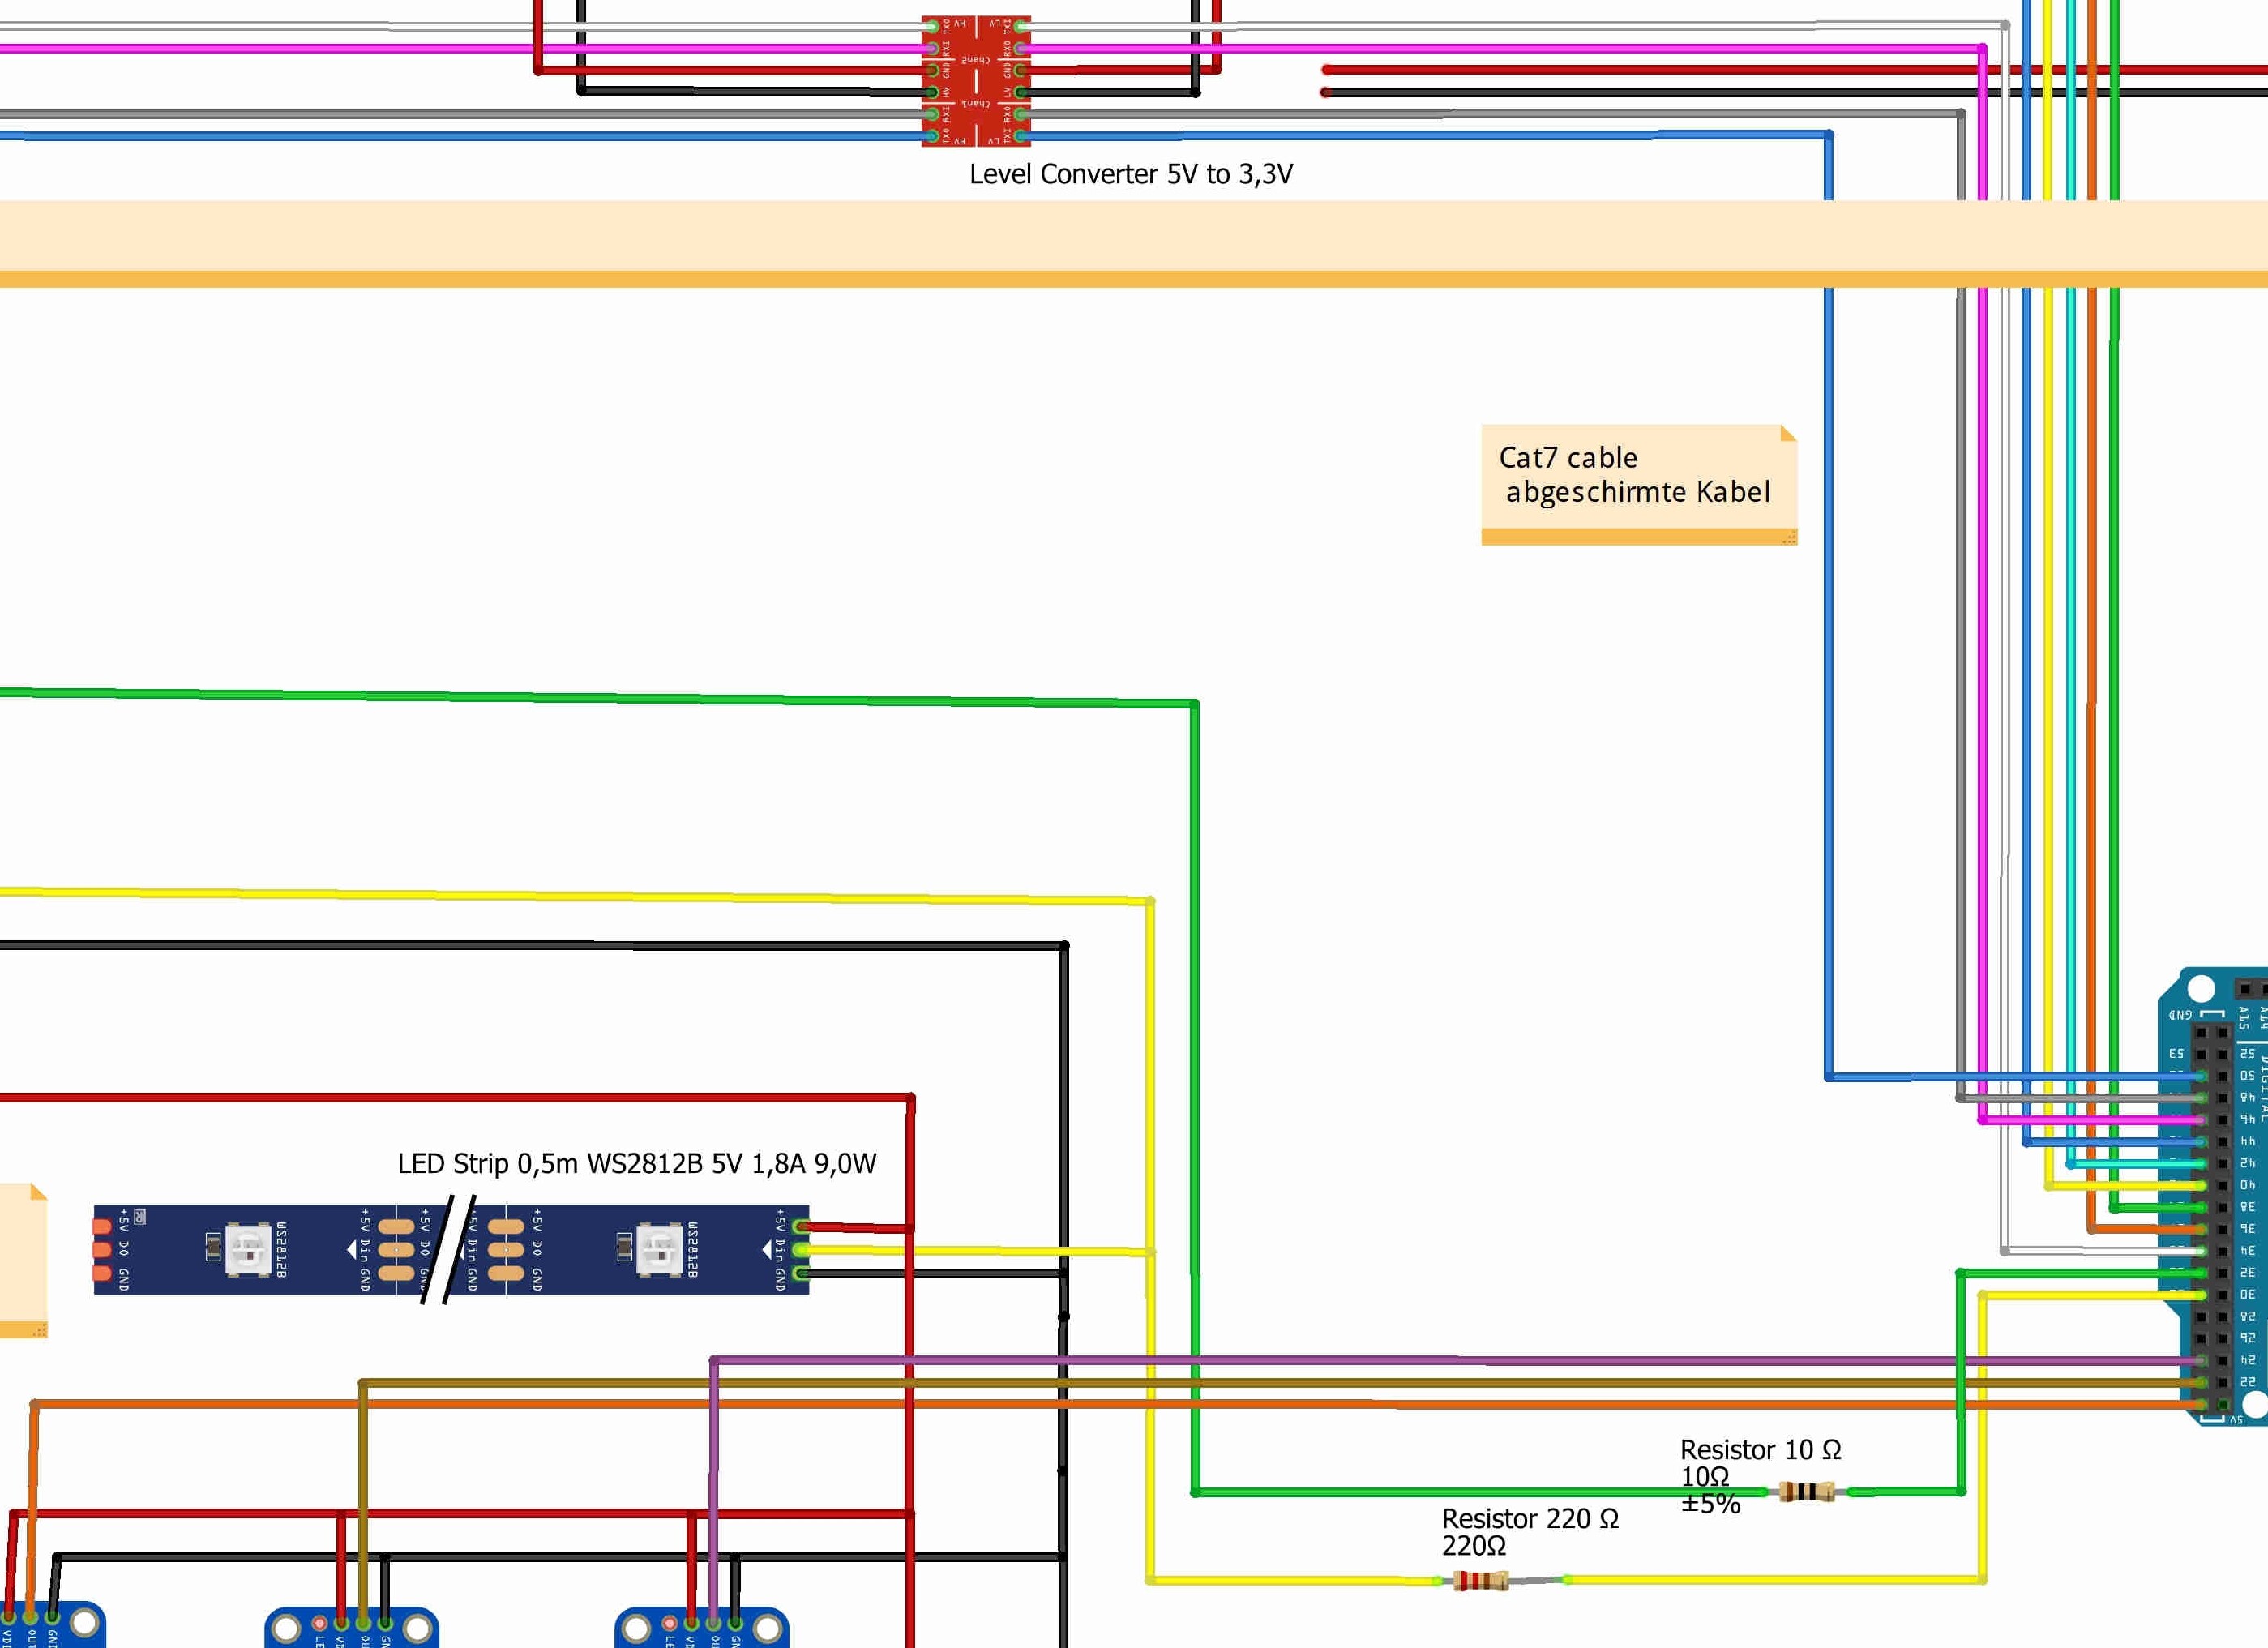This screenshot has width=2268, height=1648.
Task: Select the blue breakout board with the olive wire
Action: (351, 1626)
